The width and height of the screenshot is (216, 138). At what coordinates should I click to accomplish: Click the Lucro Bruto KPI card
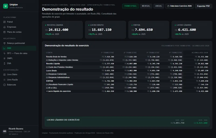(x=105, y=30)
